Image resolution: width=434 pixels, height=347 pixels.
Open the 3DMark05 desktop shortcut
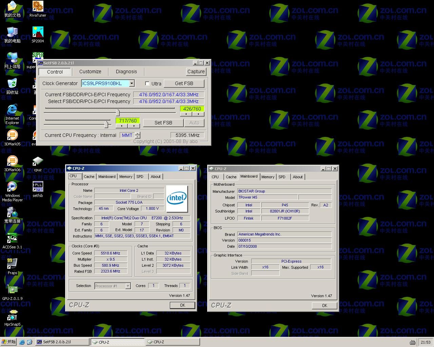pos(12,138)
